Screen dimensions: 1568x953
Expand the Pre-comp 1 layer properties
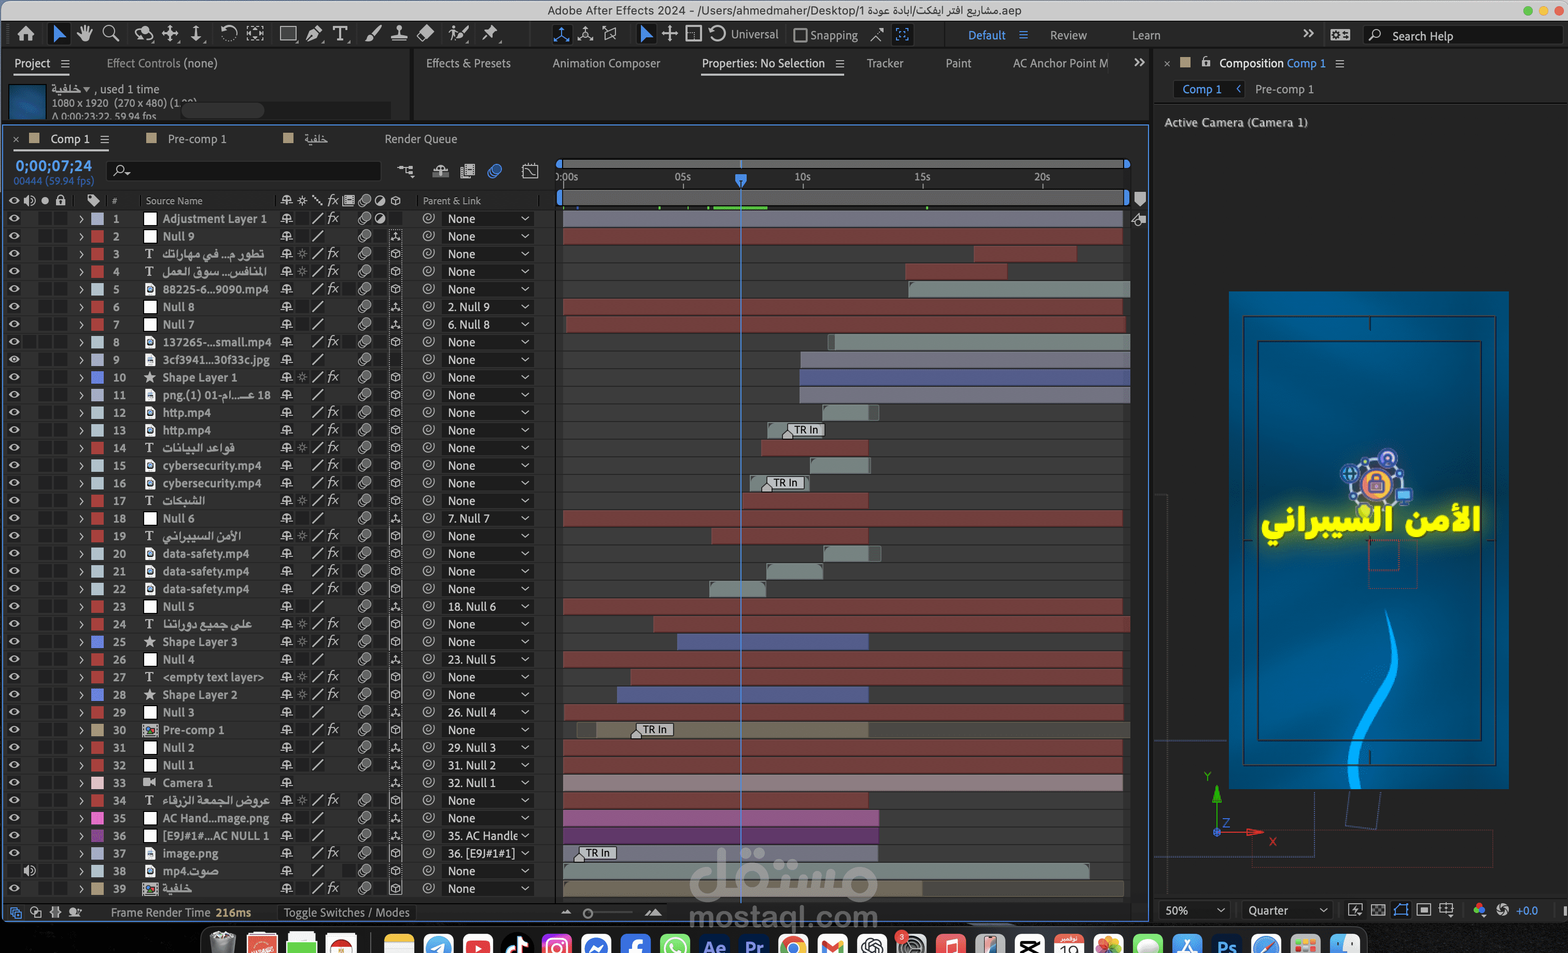tap(81, 730)
